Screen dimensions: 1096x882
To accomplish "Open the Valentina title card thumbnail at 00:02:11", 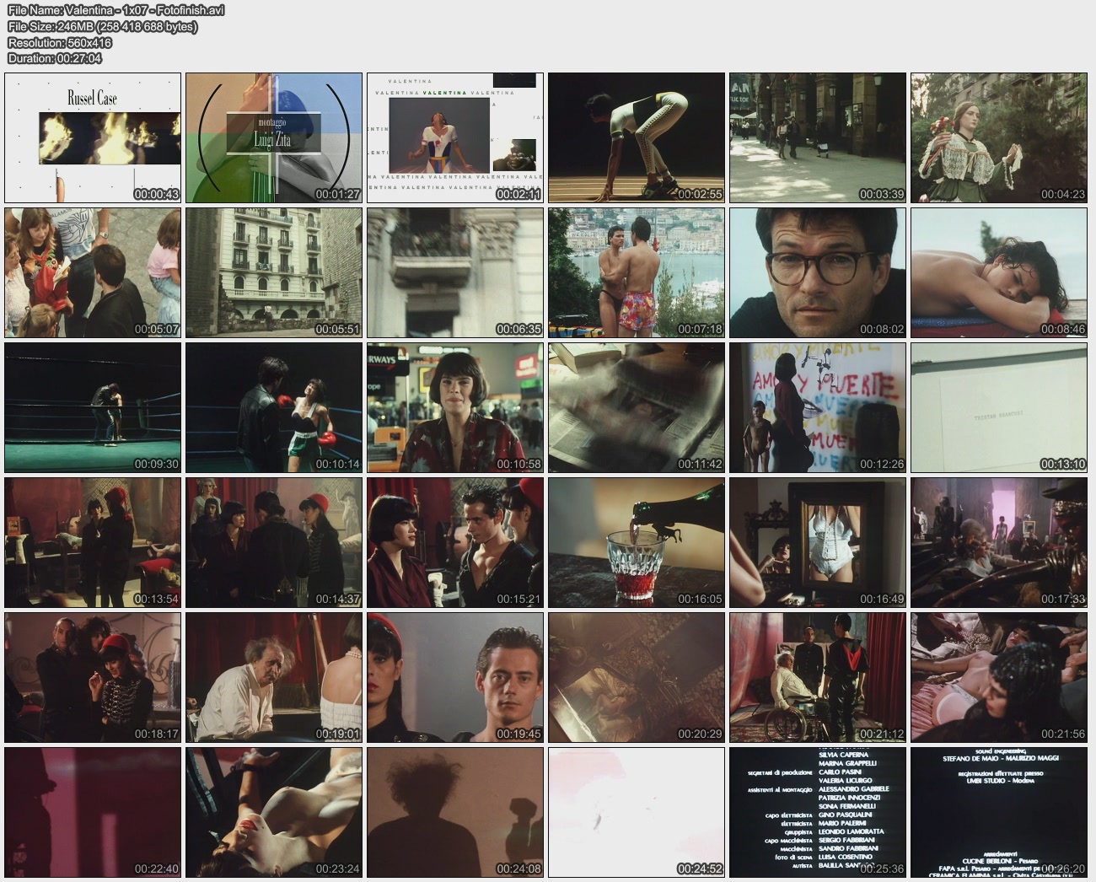I will [455, 137].
